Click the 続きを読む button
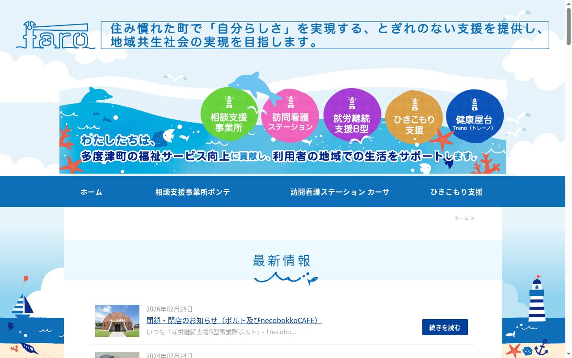 click(x=445, y=327)
